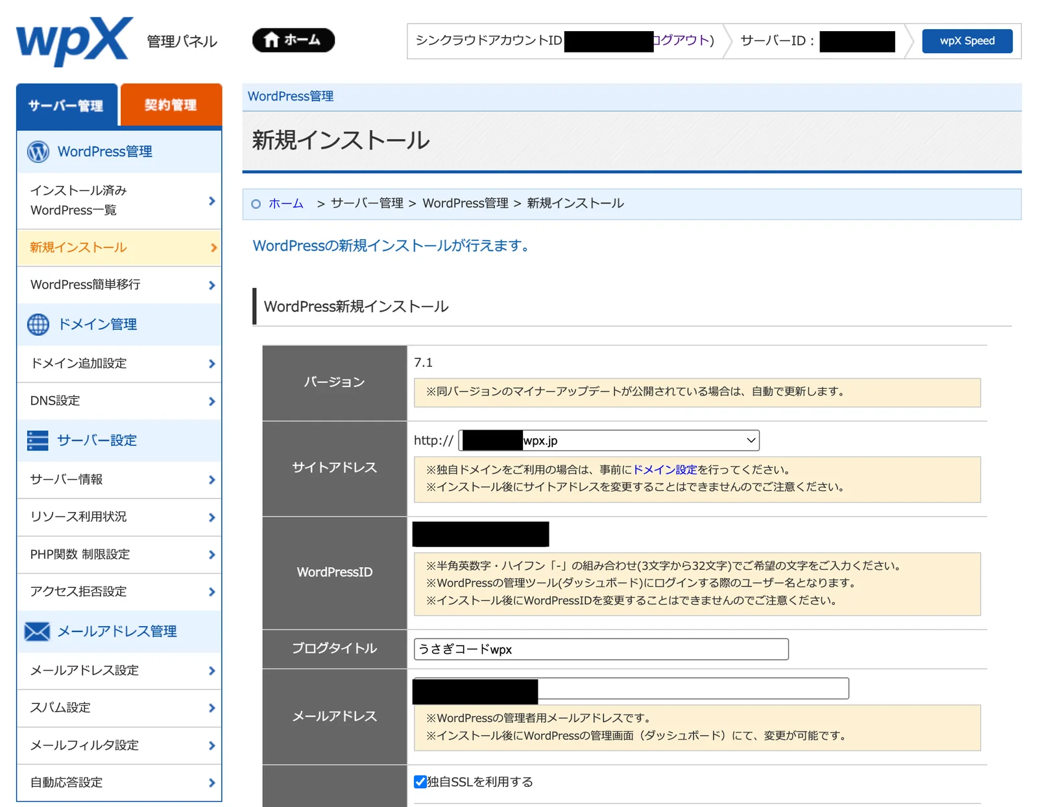Click version value 7.1
The height and width of the screenshot is (807, 1038).
coord(423,362)
